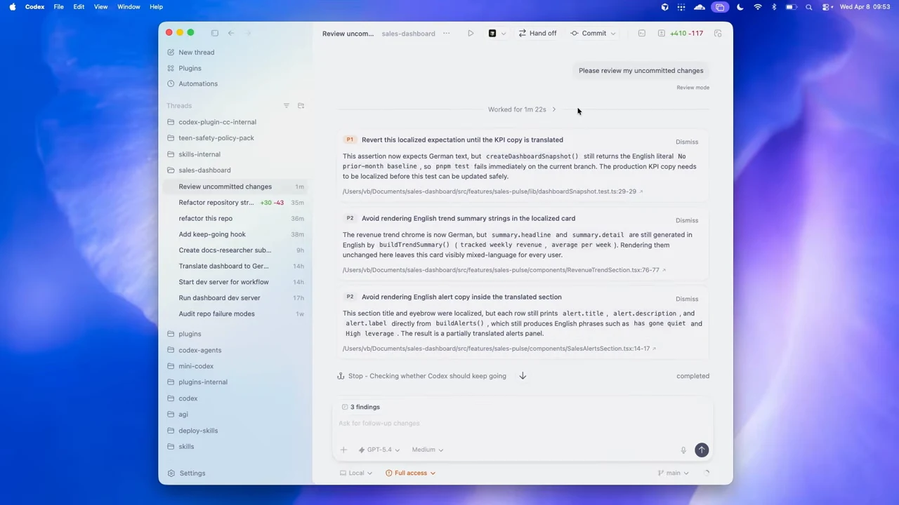Open the Window menu in menu bar

pyautogui.click(x=129, y=7)
